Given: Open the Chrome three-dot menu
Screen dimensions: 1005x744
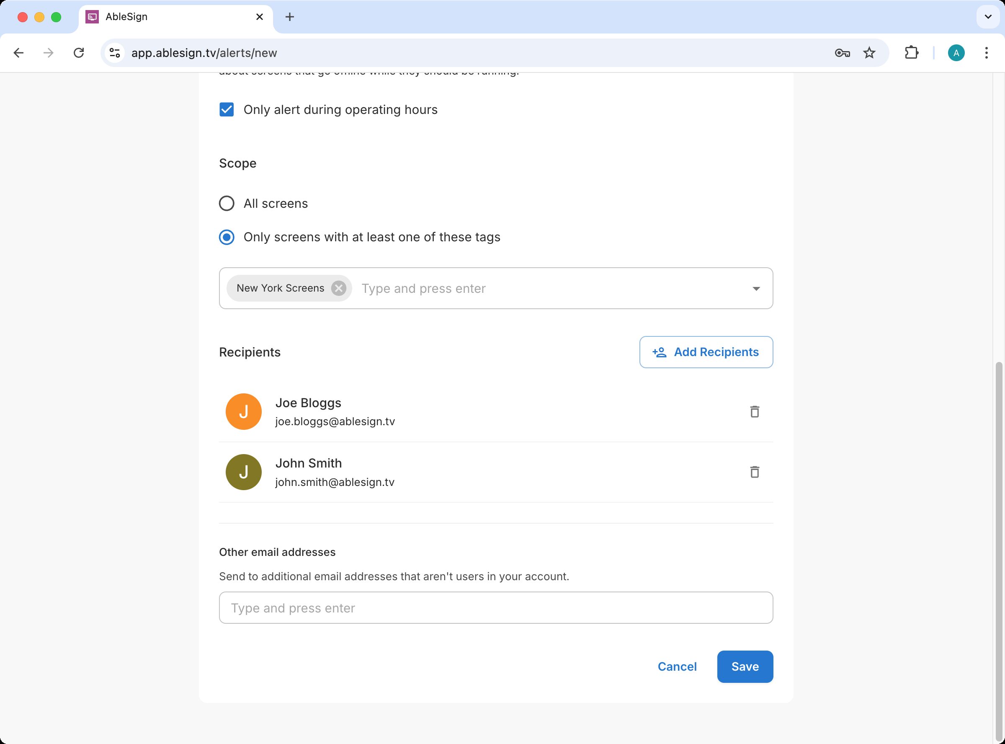Looking at the screenshot, I should click(x=986, y=53).
